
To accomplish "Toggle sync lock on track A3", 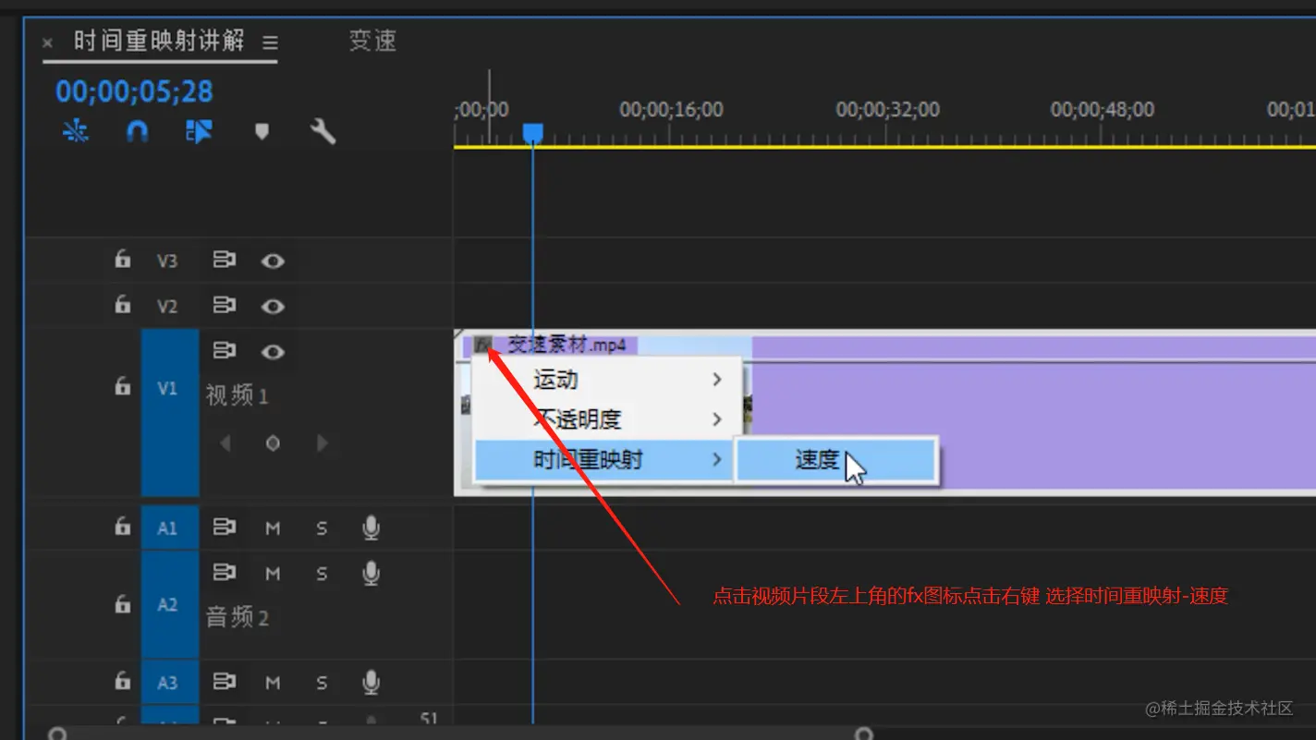I will pyautogui.click(x=225, y=683).
